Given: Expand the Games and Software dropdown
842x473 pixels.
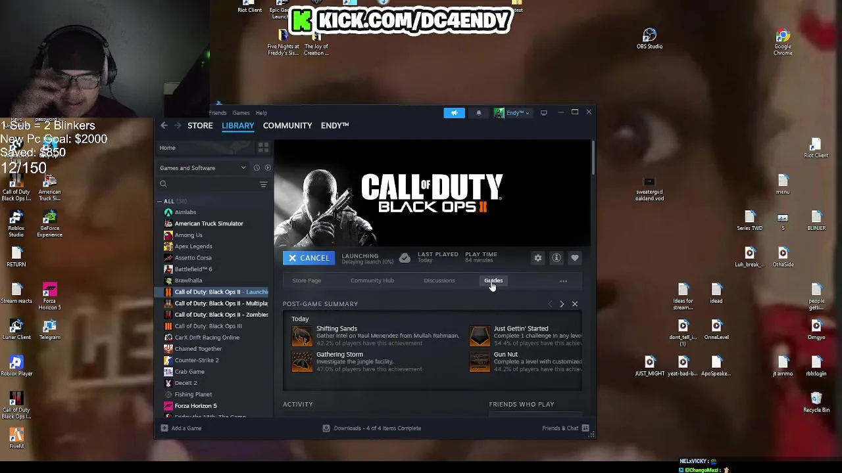Looking at the screenshot, I should pos(203,168).
